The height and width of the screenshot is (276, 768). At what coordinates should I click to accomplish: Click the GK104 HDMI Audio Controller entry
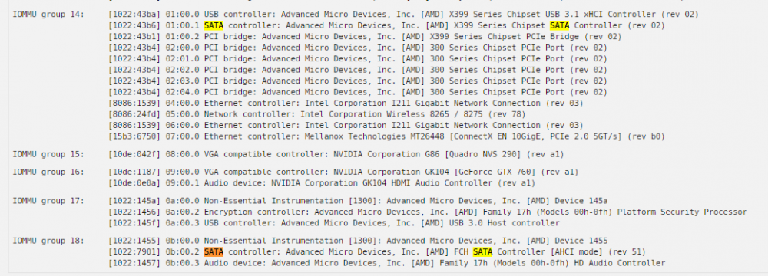pos(322,183)
